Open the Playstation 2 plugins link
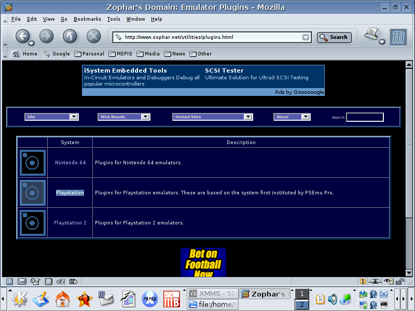Image resolution: width=415 pixels, height=311 pixels. [70, 223]
